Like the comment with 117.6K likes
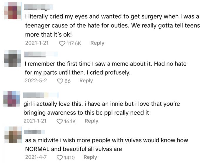206x164 pixels. coord(62,43)
